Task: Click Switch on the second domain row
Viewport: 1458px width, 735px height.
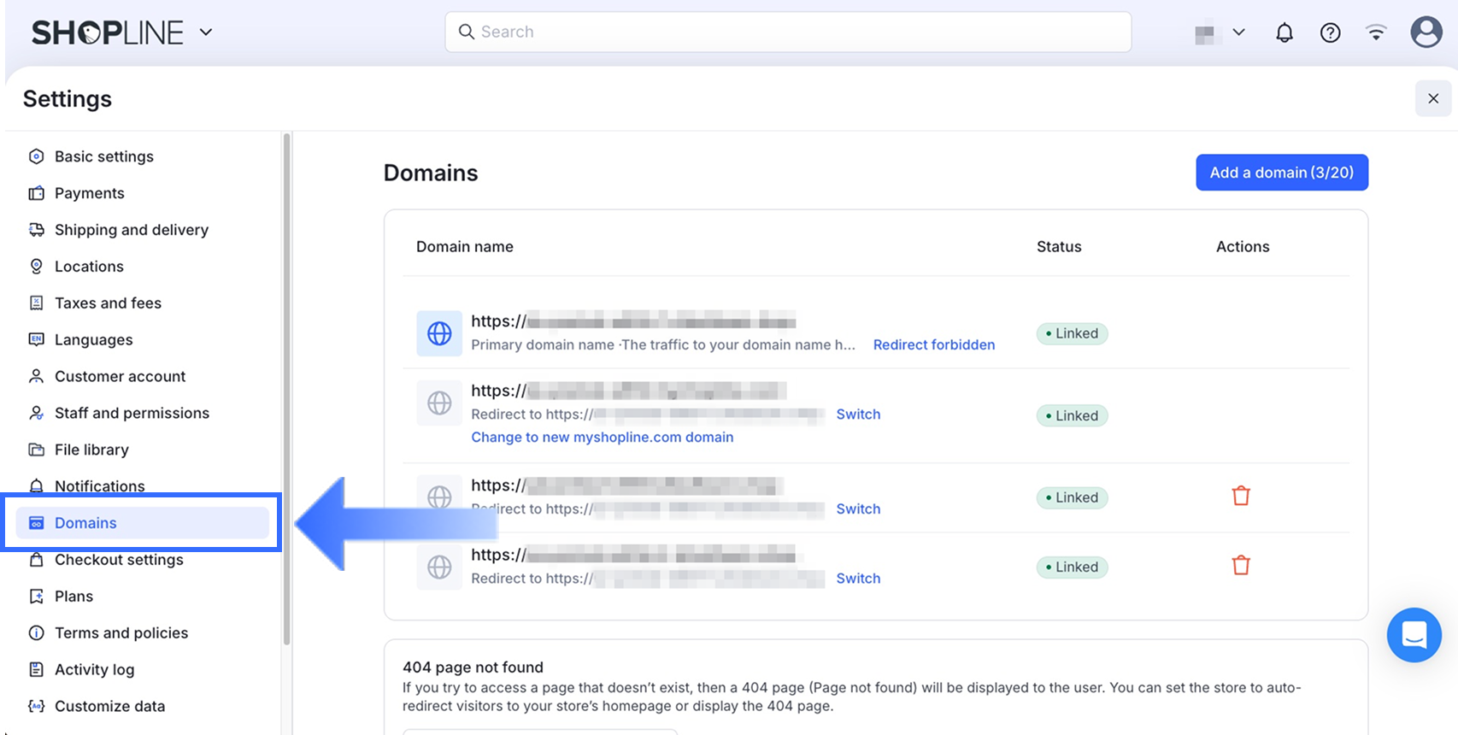Action: coord(858,414)
